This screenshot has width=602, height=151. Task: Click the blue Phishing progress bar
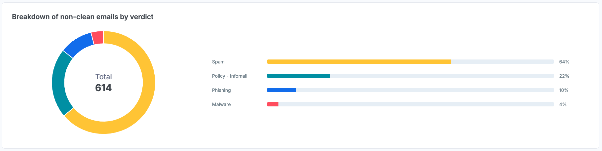(x=281, y=90)
